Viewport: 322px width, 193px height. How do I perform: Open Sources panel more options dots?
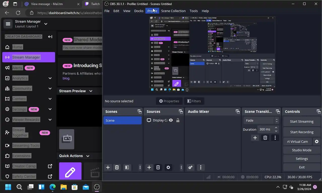pos(181,167)
